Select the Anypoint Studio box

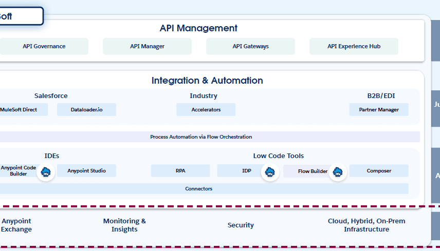(x=86, y=171)
